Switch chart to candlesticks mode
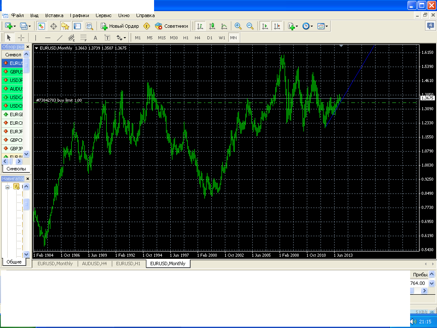437x328 pixels. (212, 26)
